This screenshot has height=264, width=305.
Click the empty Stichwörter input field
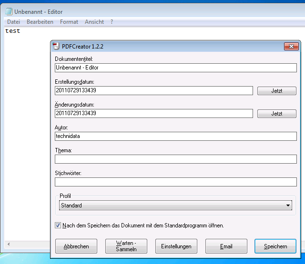click(x=176, y=182)
